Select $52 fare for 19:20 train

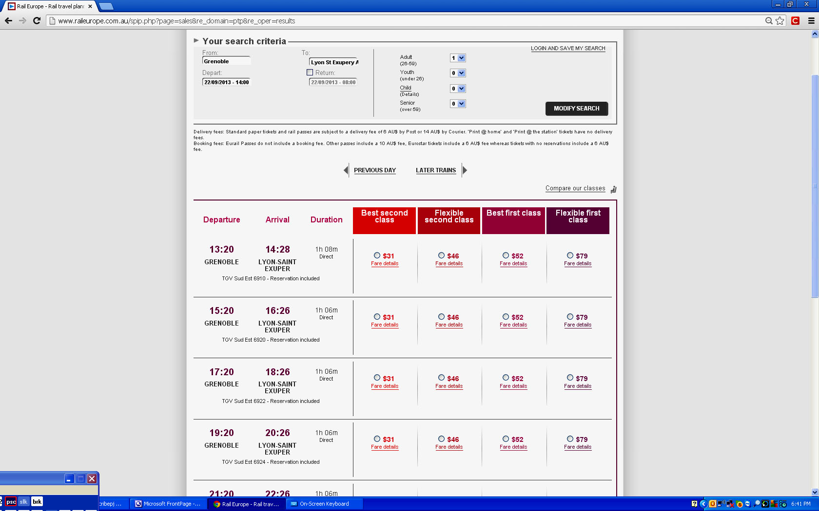pos(506,439)
